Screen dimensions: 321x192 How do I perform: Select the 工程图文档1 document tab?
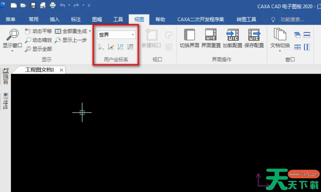point(40,70)
